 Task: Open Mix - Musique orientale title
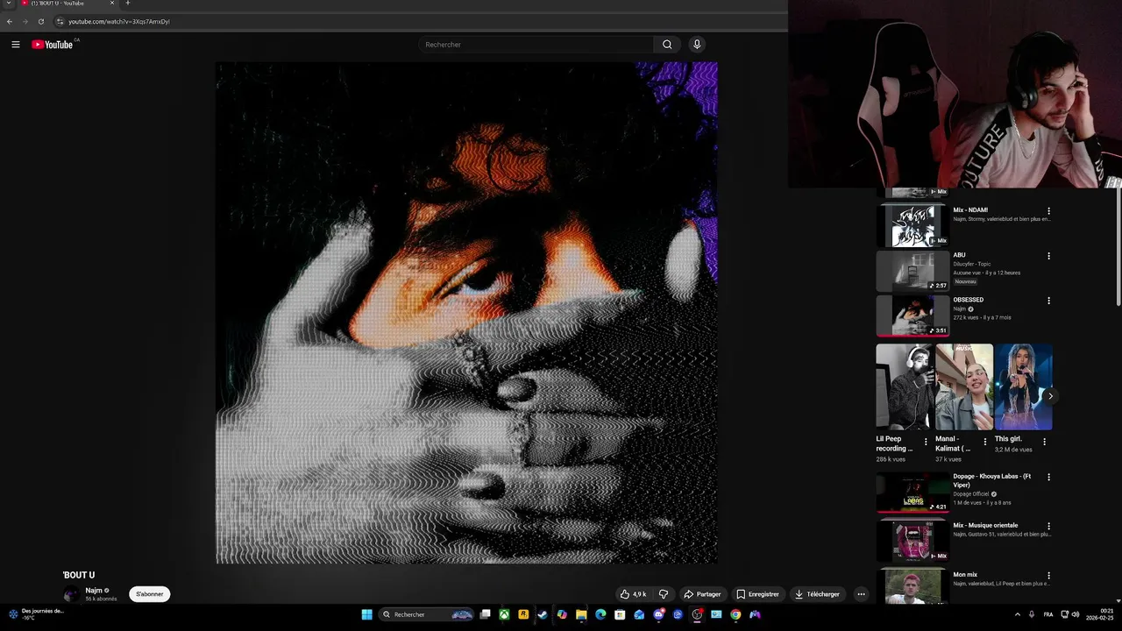985,526
